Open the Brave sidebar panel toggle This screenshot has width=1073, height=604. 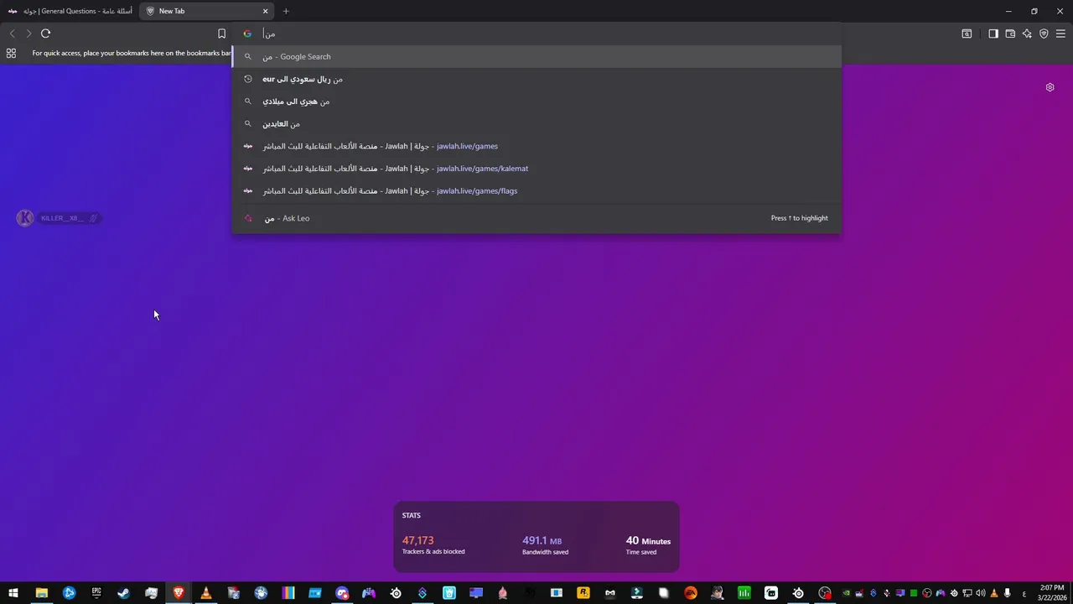993,34
